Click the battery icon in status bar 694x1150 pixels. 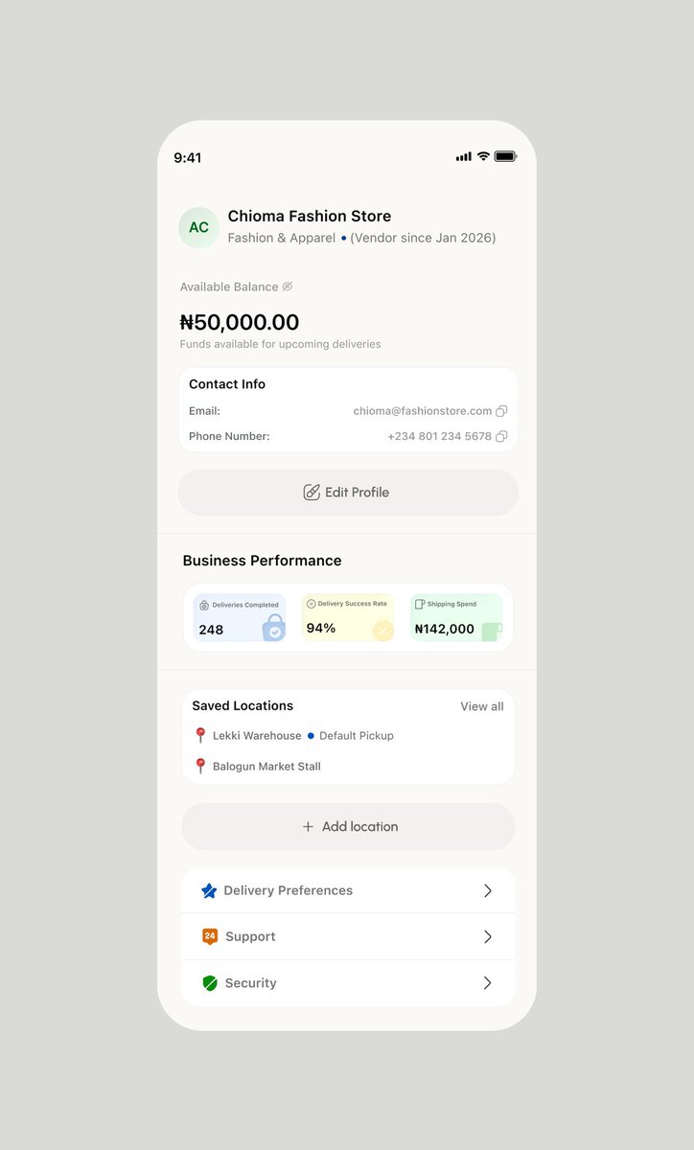tap(505, 156)
